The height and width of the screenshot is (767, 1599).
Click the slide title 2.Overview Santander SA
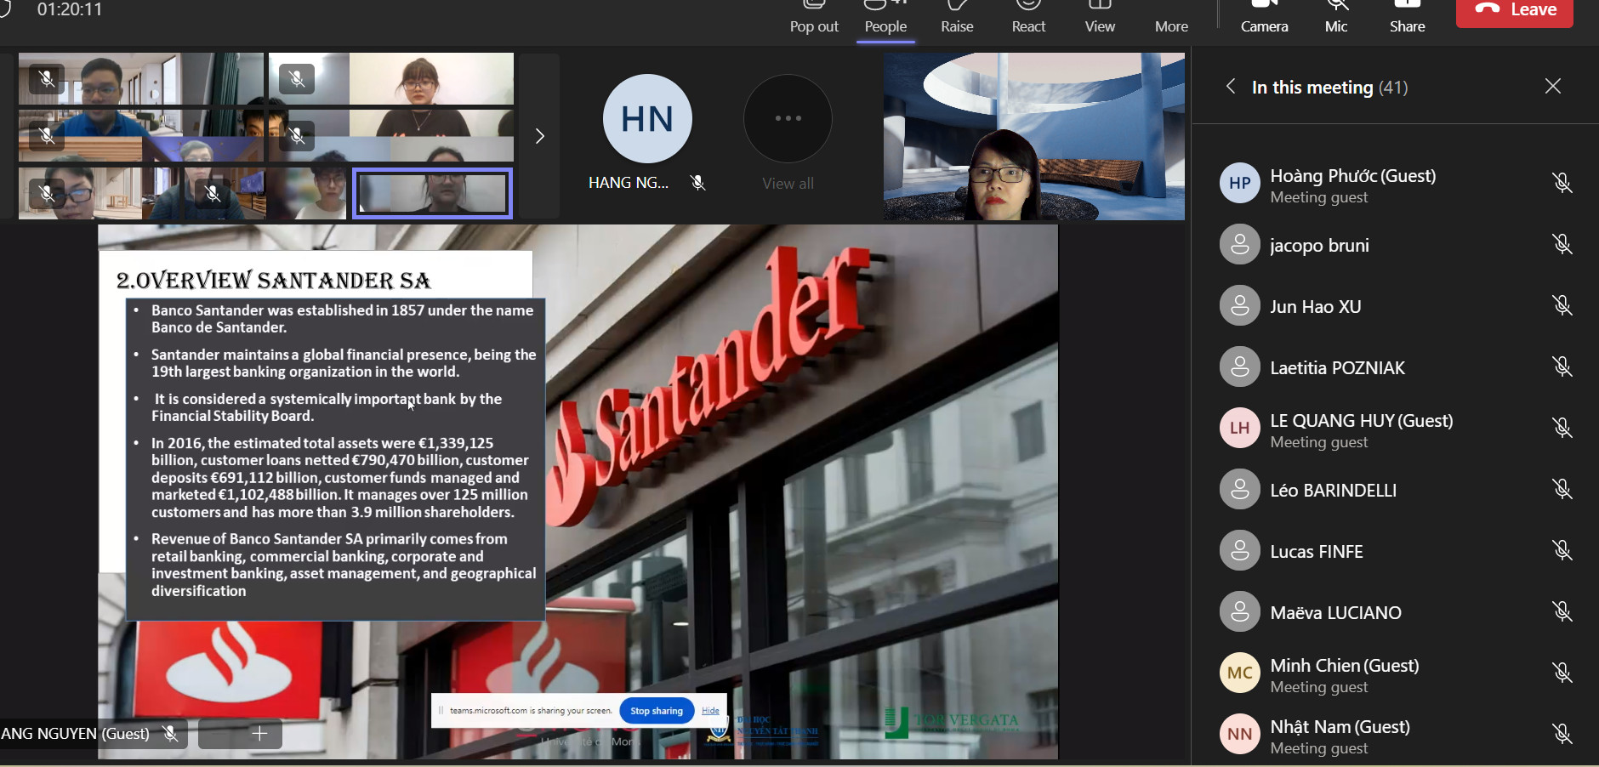pyautogui.click(x=273, y=280)
